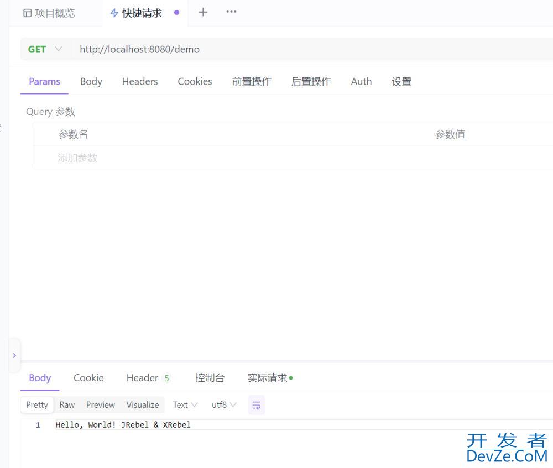Screen dimensions: 553x468
Task: Click the lightning icon on 快捷请求 tab
Action: click(x=114, y=13)
